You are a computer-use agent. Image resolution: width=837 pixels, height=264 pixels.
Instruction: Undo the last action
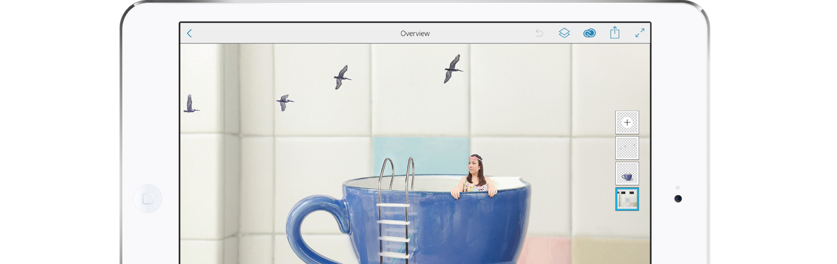click(x=539, y=33)
